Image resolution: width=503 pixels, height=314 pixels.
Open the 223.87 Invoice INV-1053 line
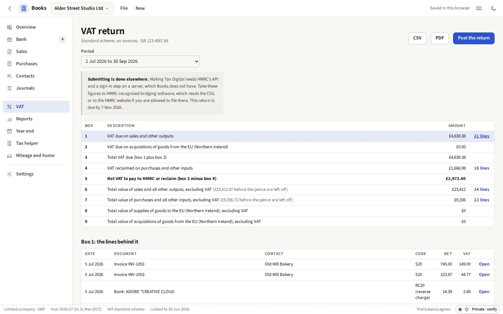[x=484, y=275]
